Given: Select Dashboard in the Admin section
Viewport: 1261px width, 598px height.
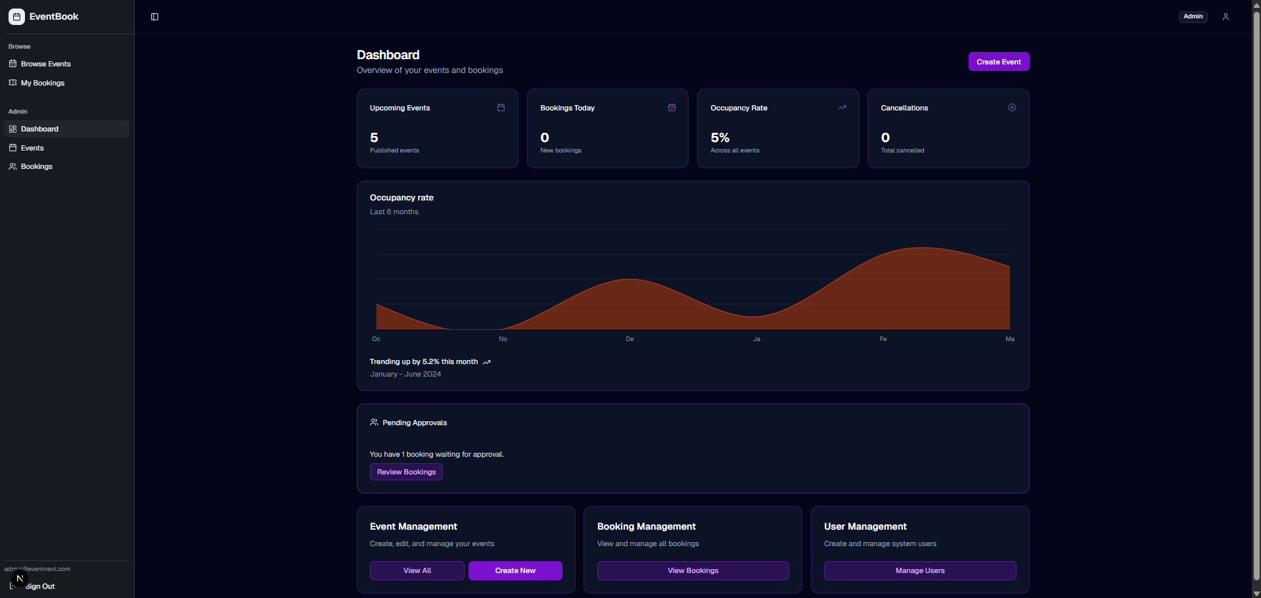Looking at the screenshot, I should click(x=40, y=129).
